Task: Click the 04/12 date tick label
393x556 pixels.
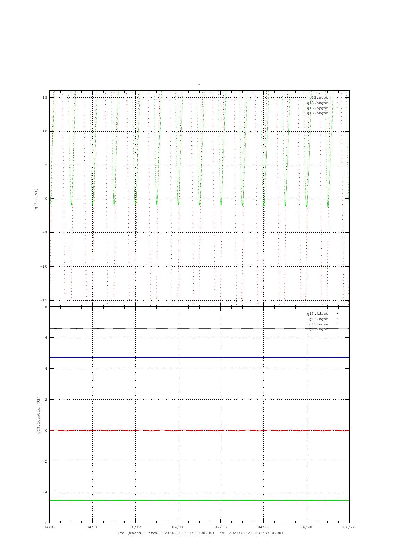Action: pos(135,527)
